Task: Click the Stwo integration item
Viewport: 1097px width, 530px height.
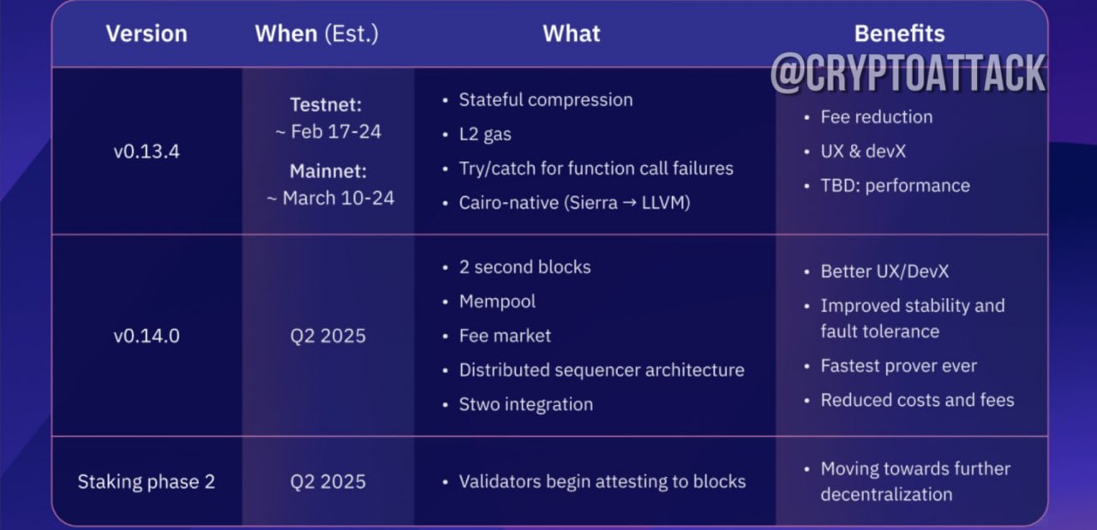Action: [x=525, y=404]
